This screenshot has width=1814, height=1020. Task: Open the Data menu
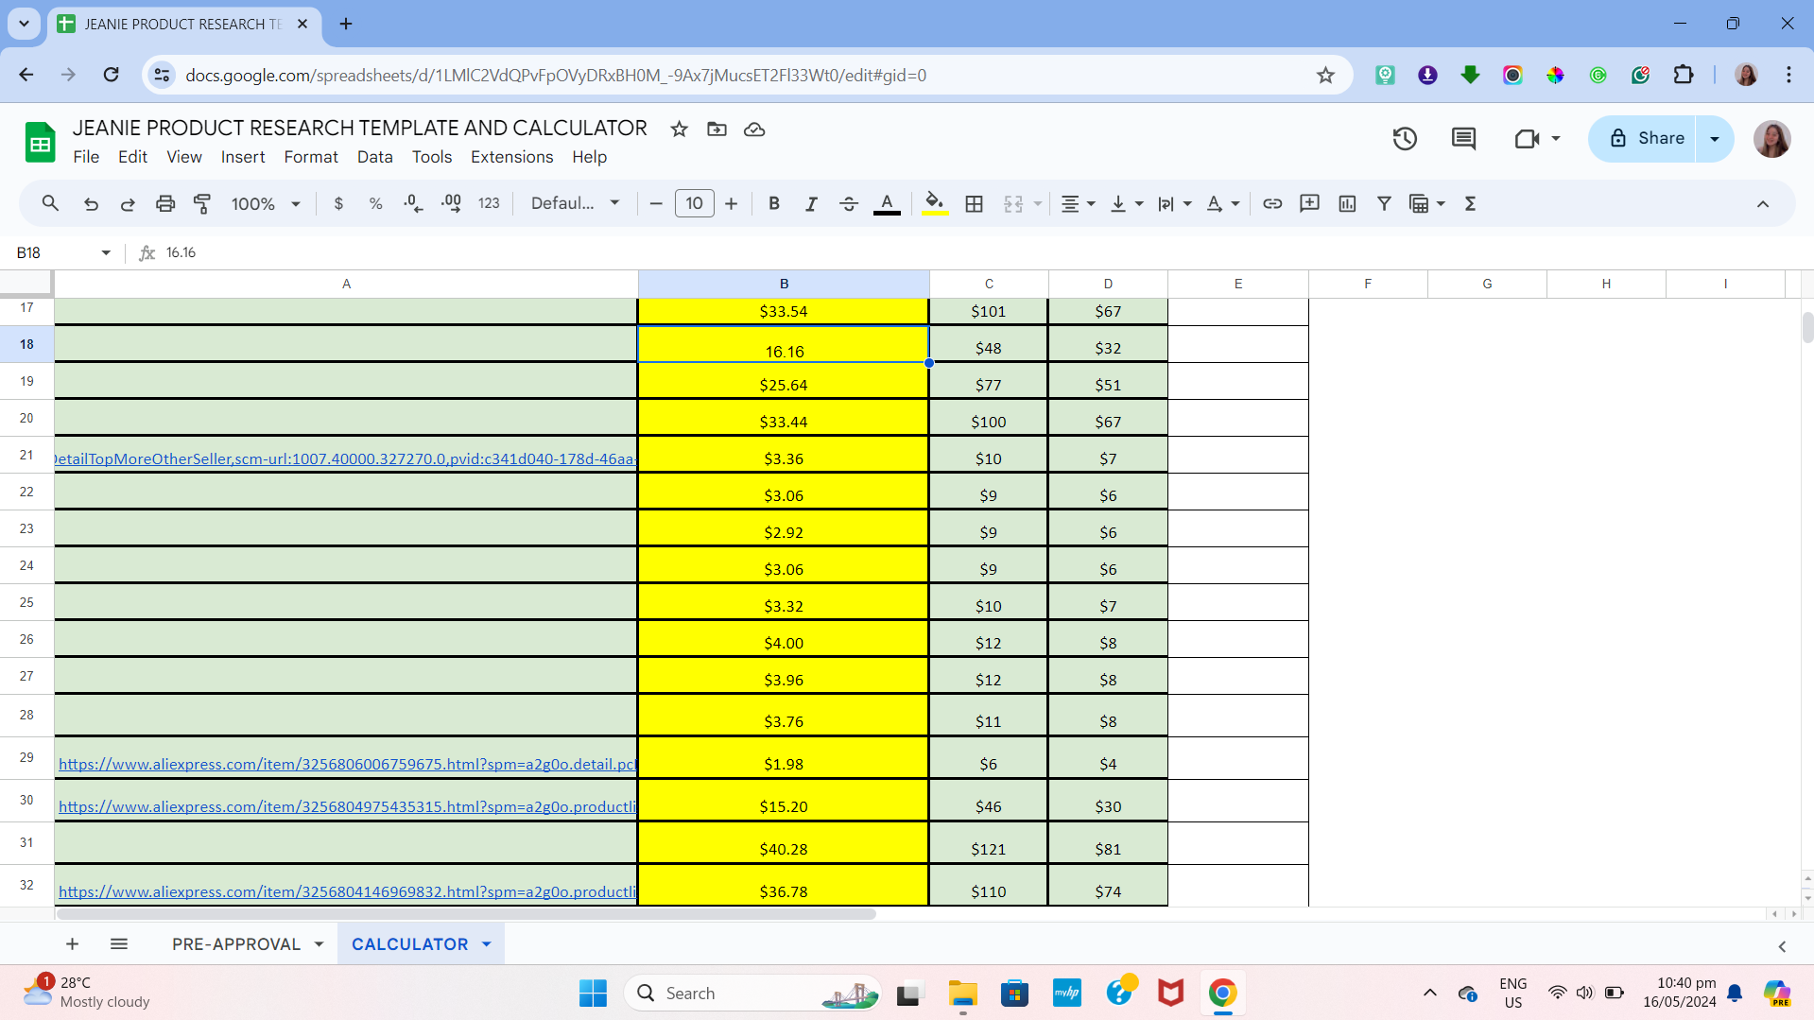375,157
